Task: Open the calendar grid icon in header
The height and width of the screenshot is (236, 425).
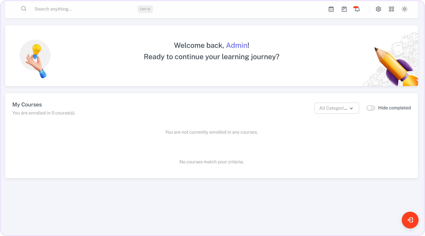Action: pos(331,9)
